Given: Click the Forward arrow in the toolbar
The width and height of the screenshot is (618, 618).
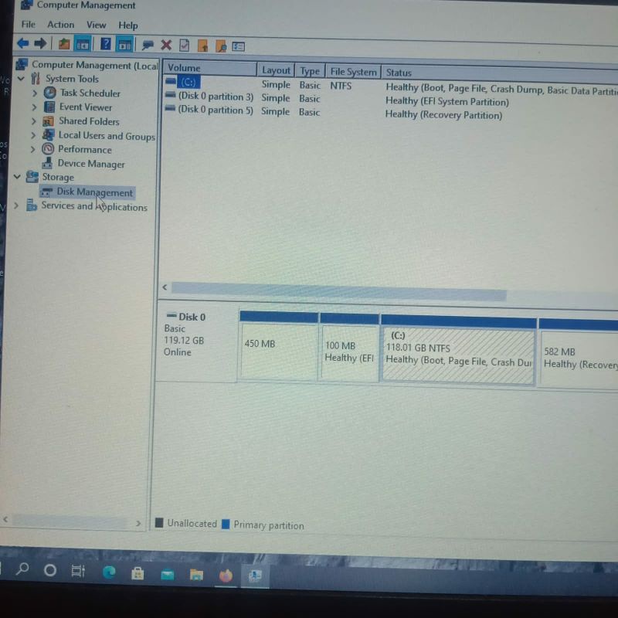Looking at the screenshot, I should click(40, 44).
